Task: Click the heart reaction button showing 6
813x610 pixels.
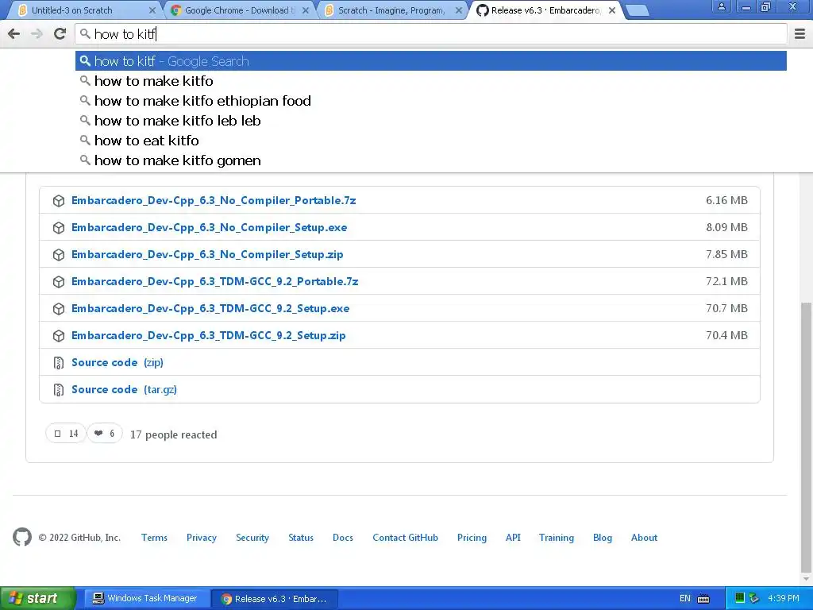Action: [105, 434]
